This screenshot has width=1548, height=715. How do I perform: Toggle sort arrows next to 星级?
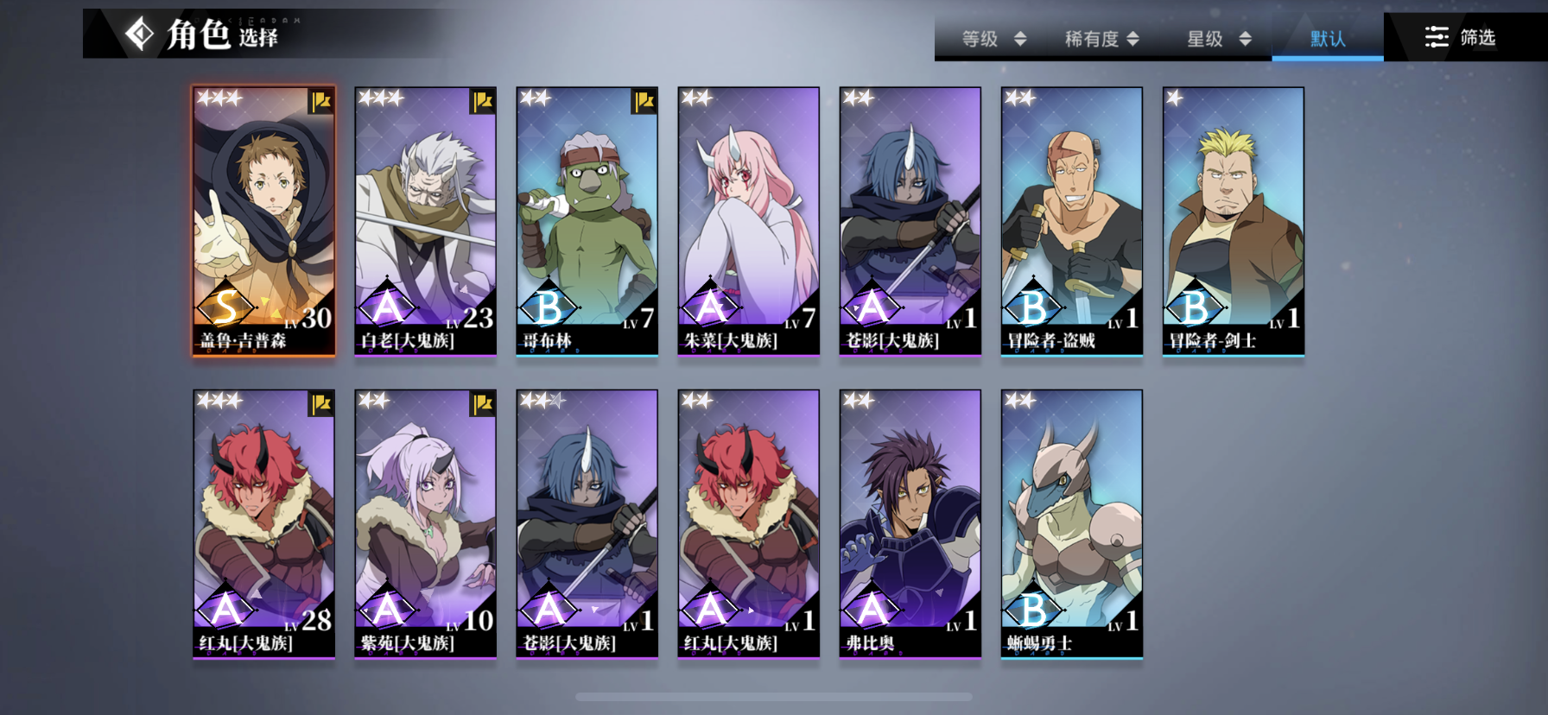[1245, 39]
